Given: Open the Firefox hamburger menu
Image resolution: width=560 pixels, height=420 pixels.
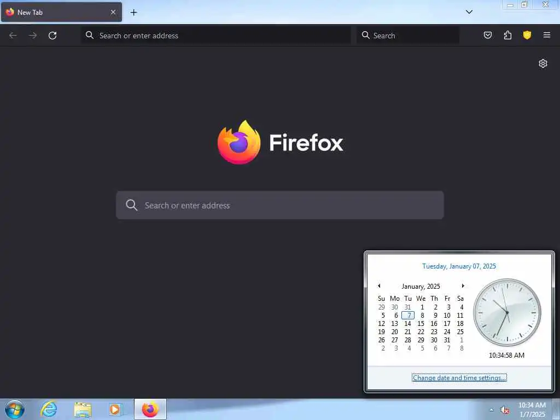Looking at the screenshot, I should (547, 35).
